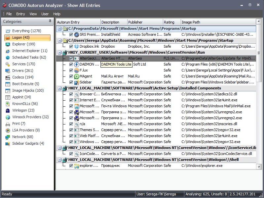Sort by the Autorun Entry column header
The height and width of the screenshot is (198, 264).
pos(78,22)
